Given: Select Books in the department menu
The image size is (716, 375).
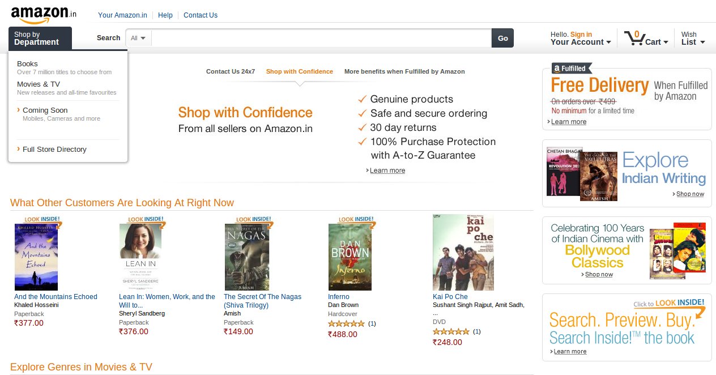Looking at the screenshot, I should pos(27,64).
